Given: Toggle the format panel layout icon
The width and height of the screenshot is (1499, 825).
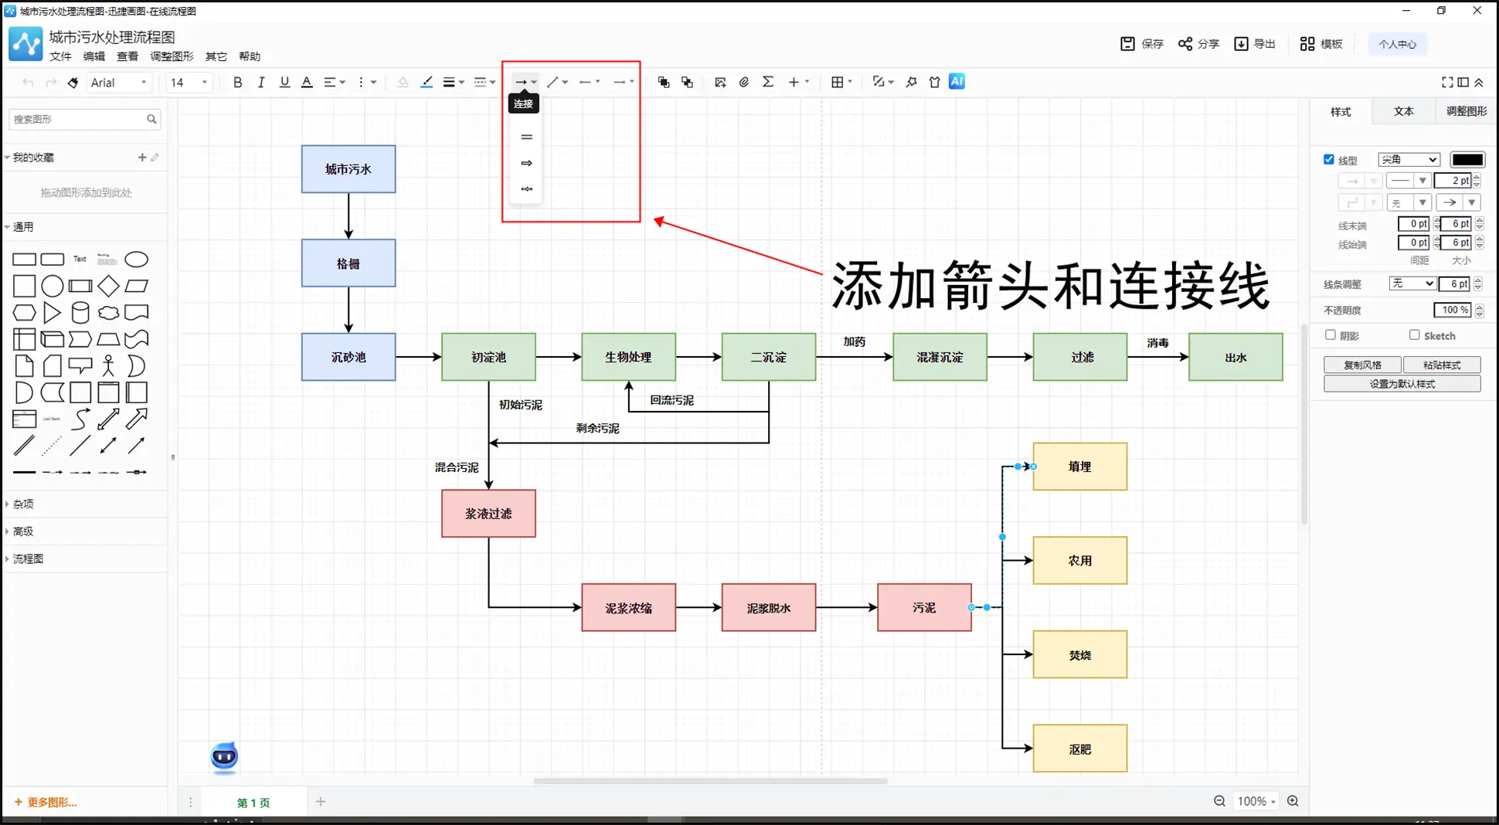Looking at the screenshot, I should (x=1463, y=82).
